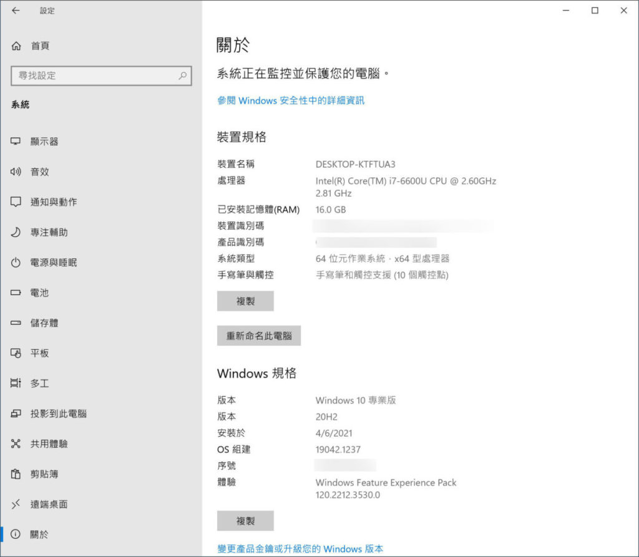Select 通知與動作 in sidebar
The image size is (639, 557).
101,201
